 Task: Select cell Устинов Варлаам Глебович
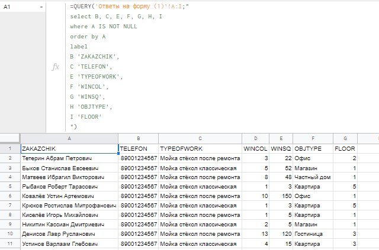[x=69, y=243]
